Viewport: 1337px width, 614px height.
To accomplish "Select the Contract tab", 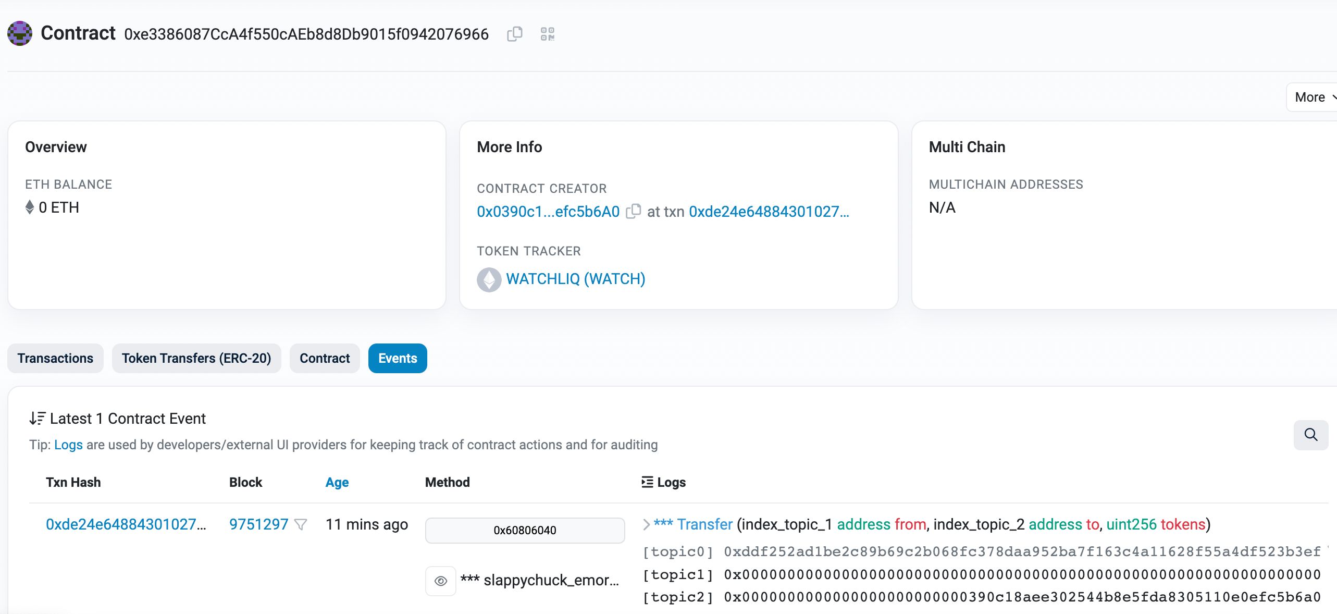I will pyautogui.click(x=325, y=358).
